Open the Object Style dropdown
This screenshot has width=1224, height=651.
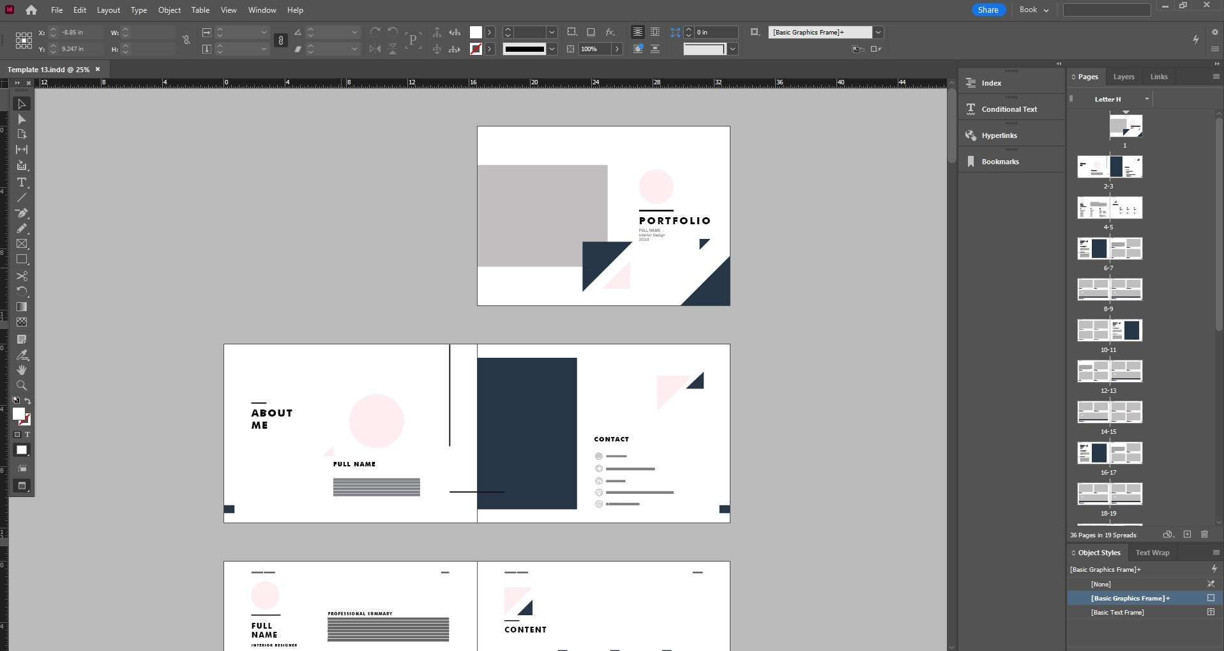[x=878, y=33]
